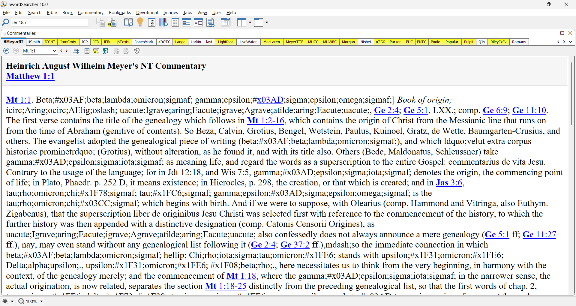Open the Devotional menu
The height and width of the screenshot is (306, 576).
pos(147,12)
